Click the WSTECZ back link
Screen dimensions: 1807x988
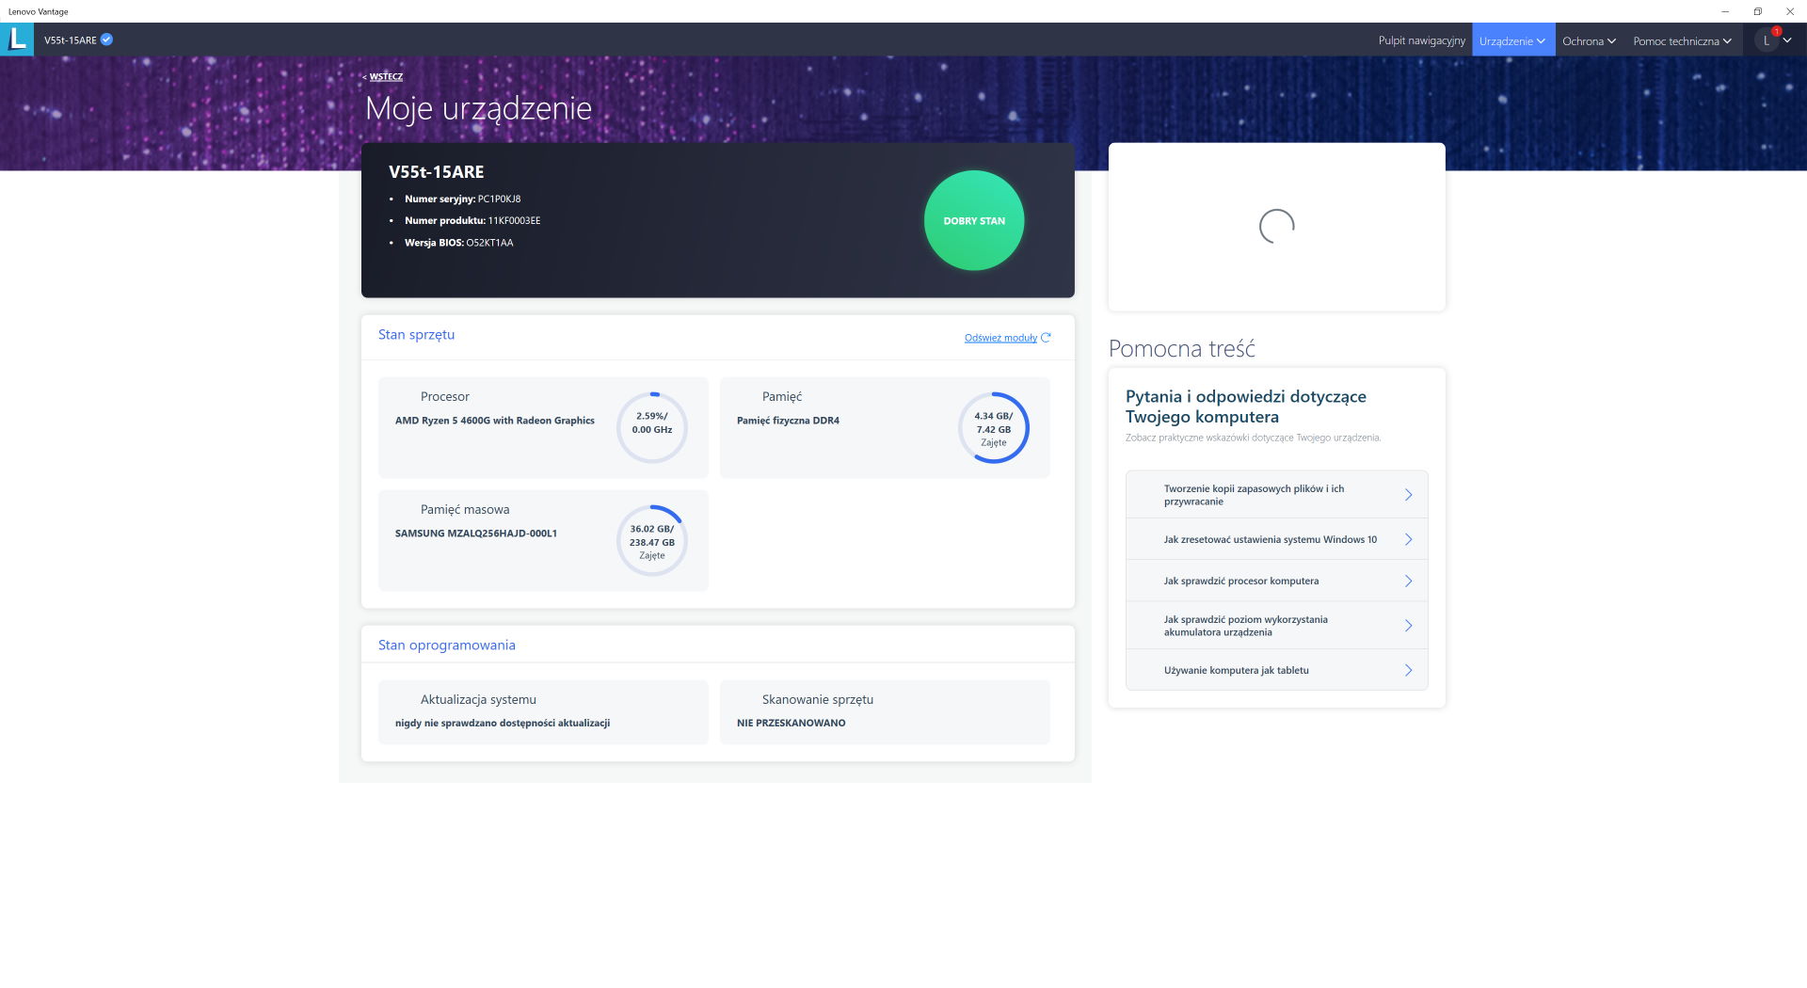[385, 77]
